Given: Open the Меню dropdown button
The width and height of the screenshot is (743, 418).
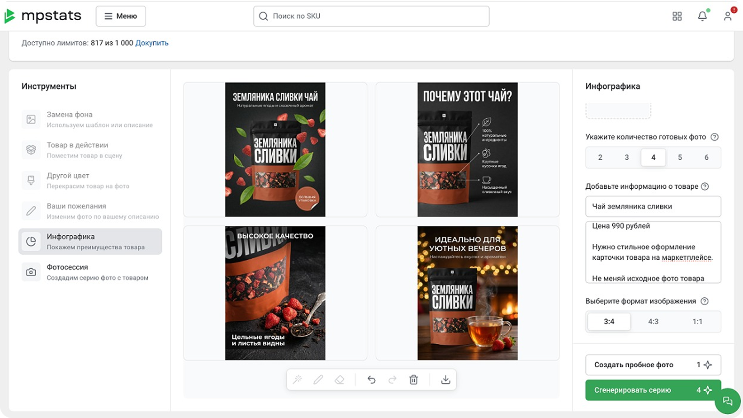Looking at the screenshot, I should point(121,16).
